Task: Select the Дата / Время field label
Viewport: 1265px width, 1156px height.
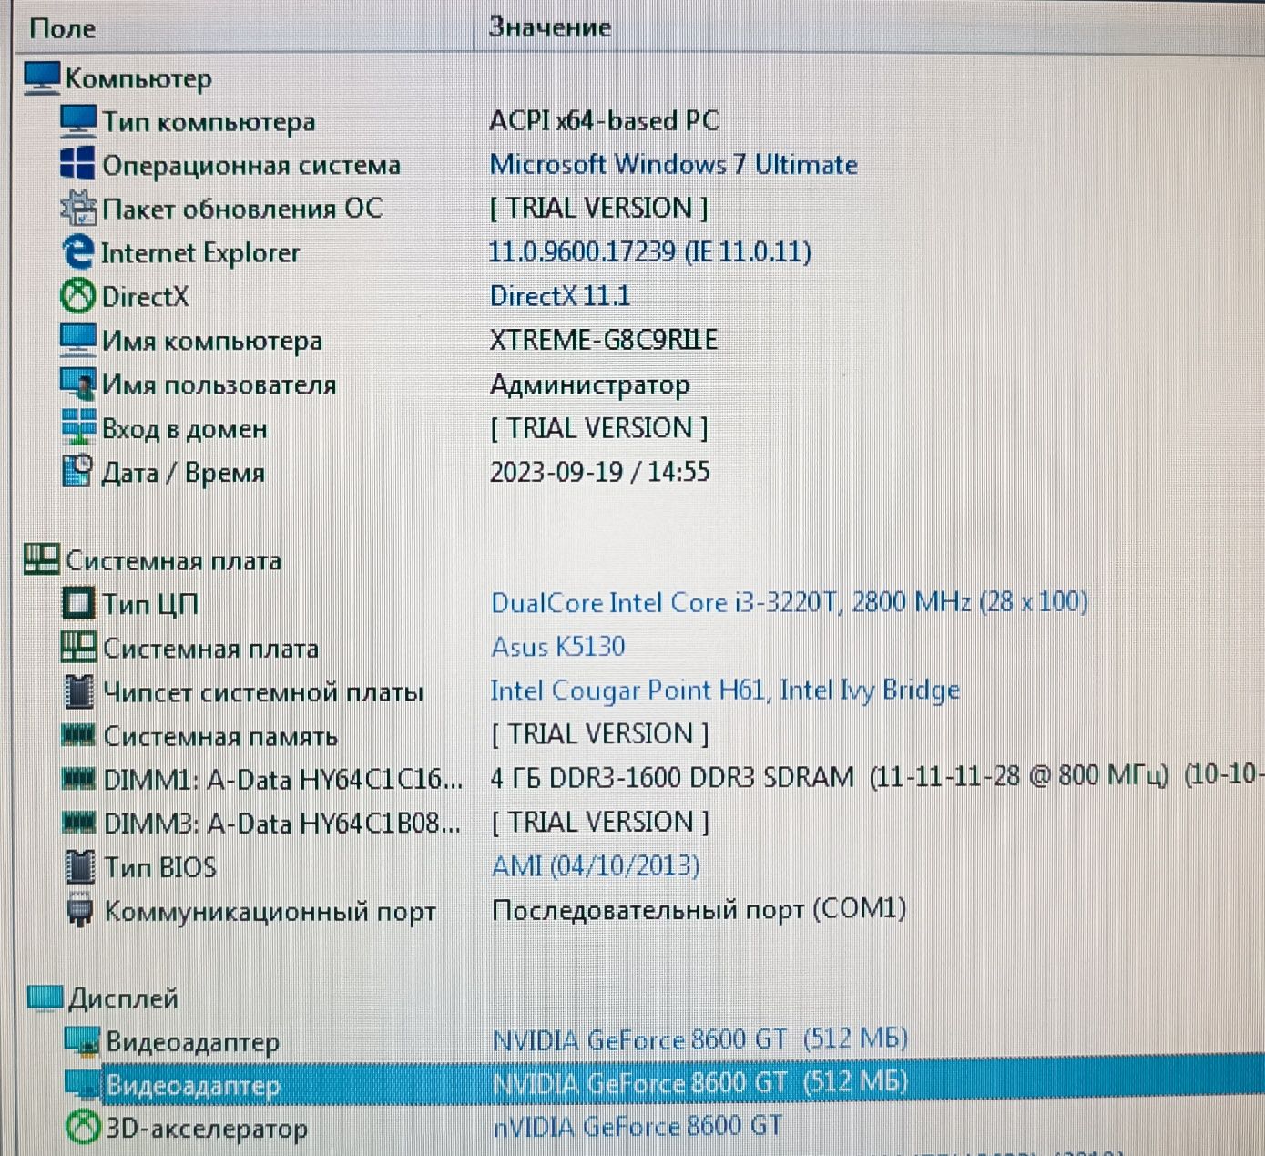Action: tap(183, 473)
